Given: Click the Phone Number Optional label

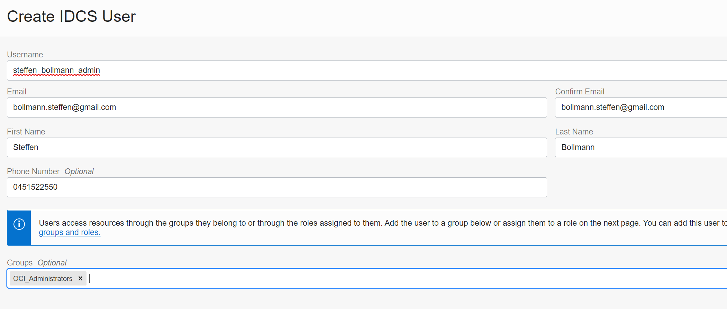Looking at the screenshot, I should click(x=50, y=171).
